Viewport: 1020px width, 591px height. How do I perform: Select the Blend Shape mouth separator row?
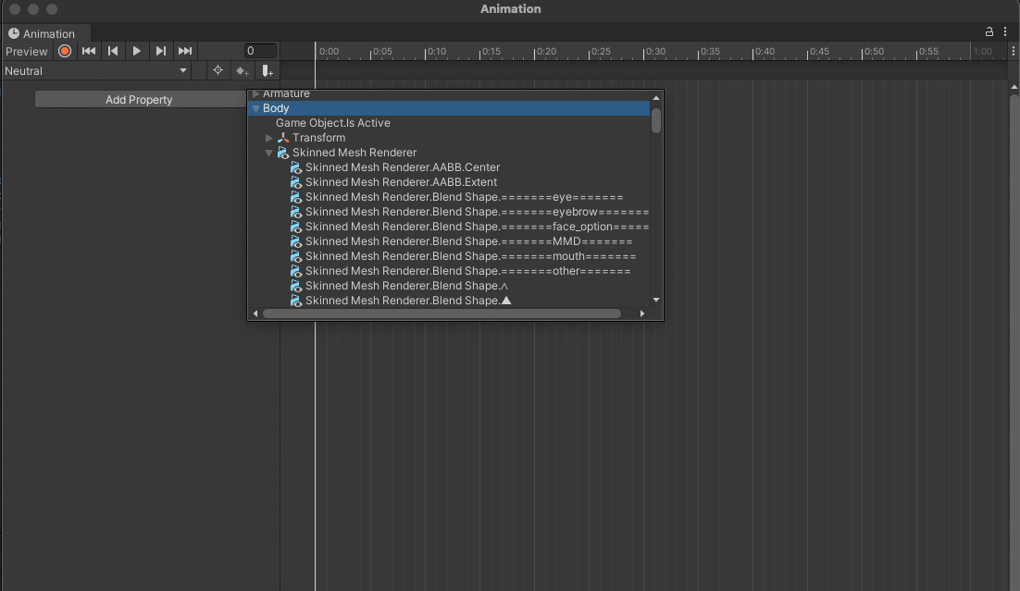pyautogui.click(x=471, y=256)
